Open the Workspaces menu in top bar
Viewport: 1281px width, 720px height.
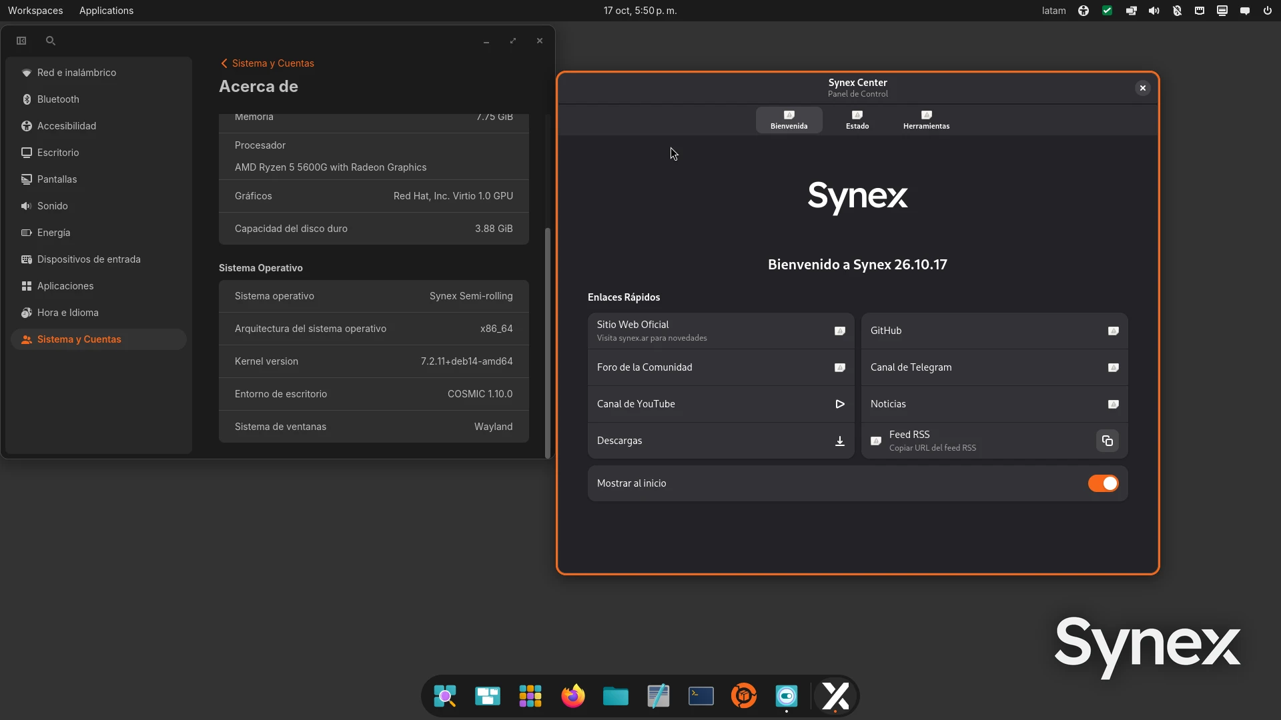pos(35,11)
